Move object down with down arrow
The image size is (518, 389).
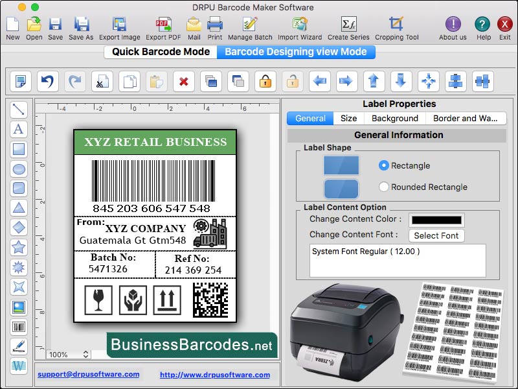tap(401, 81)
